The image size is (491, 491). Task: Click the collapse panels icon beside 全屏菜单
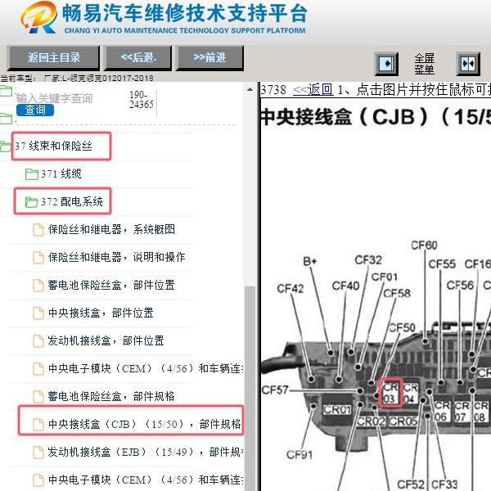coord(468,64)
